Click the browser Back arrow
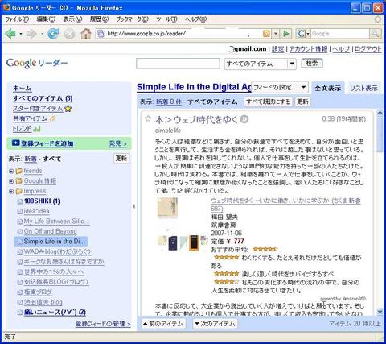 click(10, 34)
